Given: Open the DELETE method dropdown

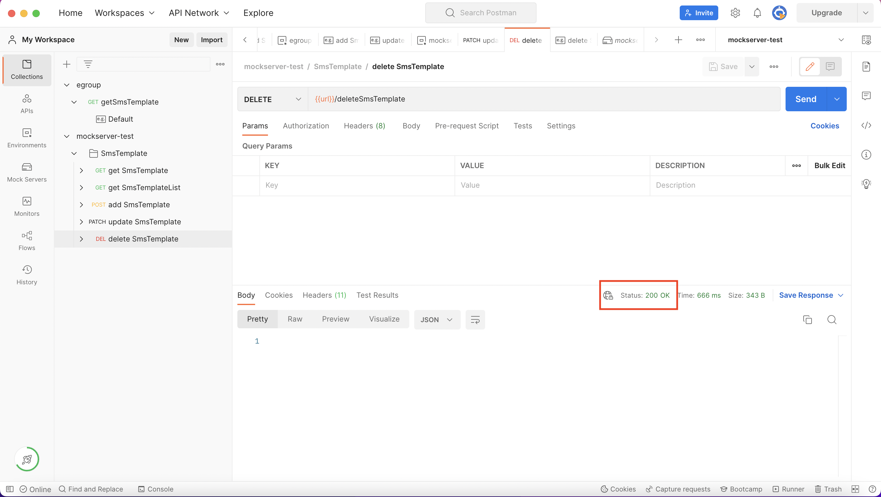Looking at the screenshot, I should coord(298,99).
